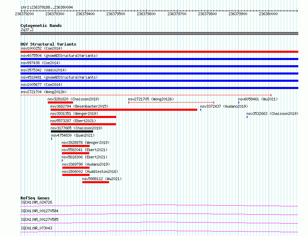Select the blue nsv1005677 variant bar
308x236 pixels.
pos(159,88)
